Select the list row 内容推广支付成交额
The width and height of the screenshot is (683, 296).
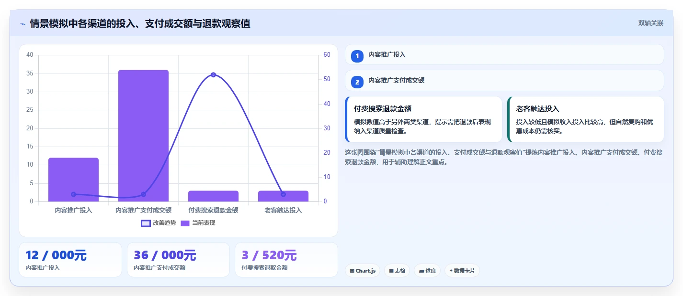(x=504, y=81)
